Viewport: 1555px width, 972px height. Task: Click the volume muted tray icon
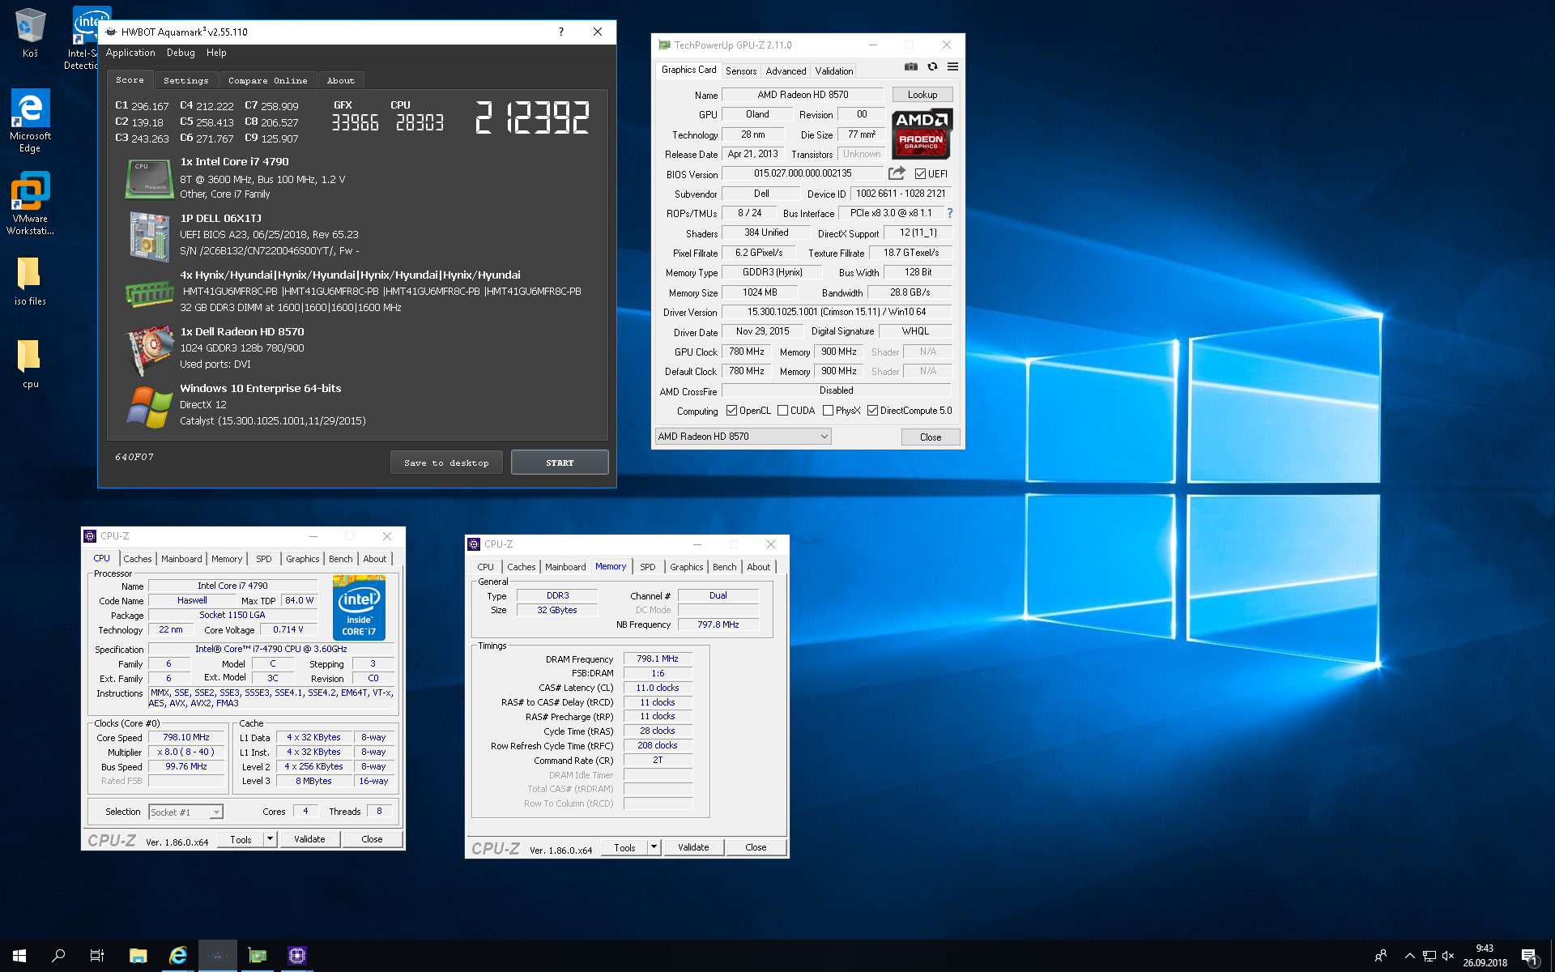click(1449, 956)
